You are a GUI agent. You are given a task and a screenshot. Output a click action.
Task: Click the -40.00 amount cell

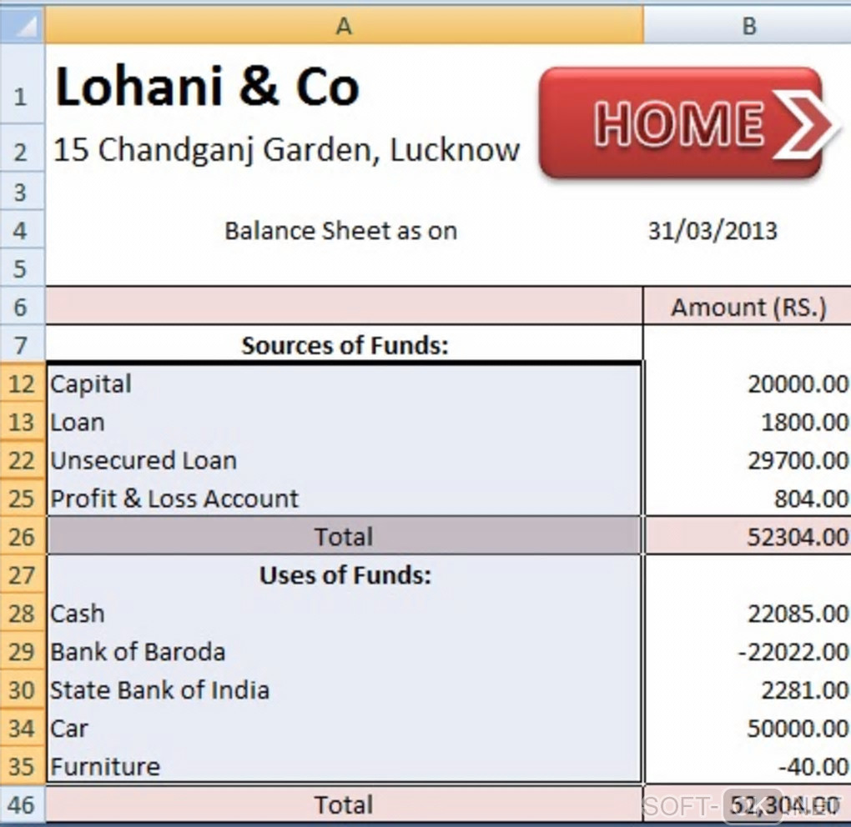tap(748, 766)
